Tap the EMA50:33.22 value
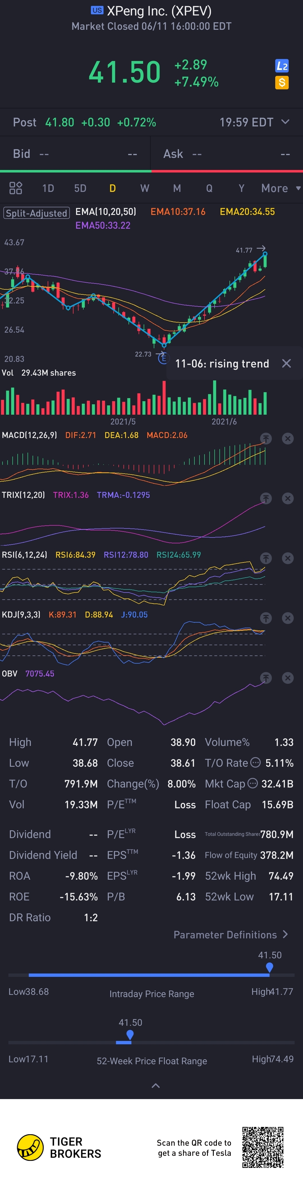Screen dimensions: 303x1196 tap(103, 226)
